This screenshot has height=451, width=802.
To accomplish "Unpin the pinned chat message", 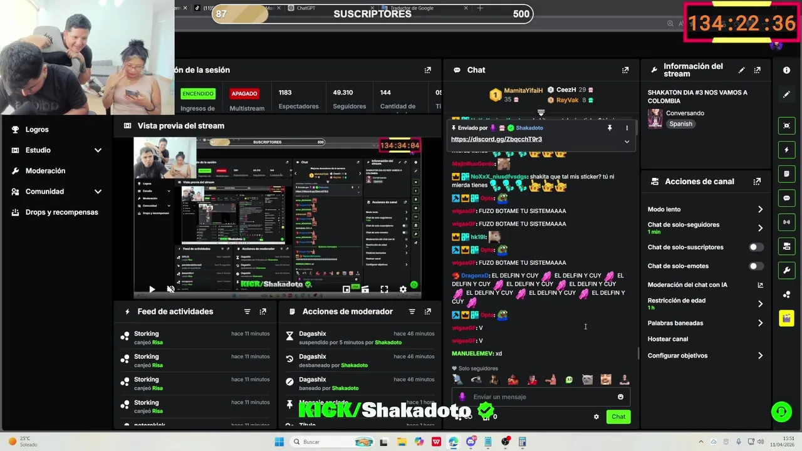I will point(609,128).
